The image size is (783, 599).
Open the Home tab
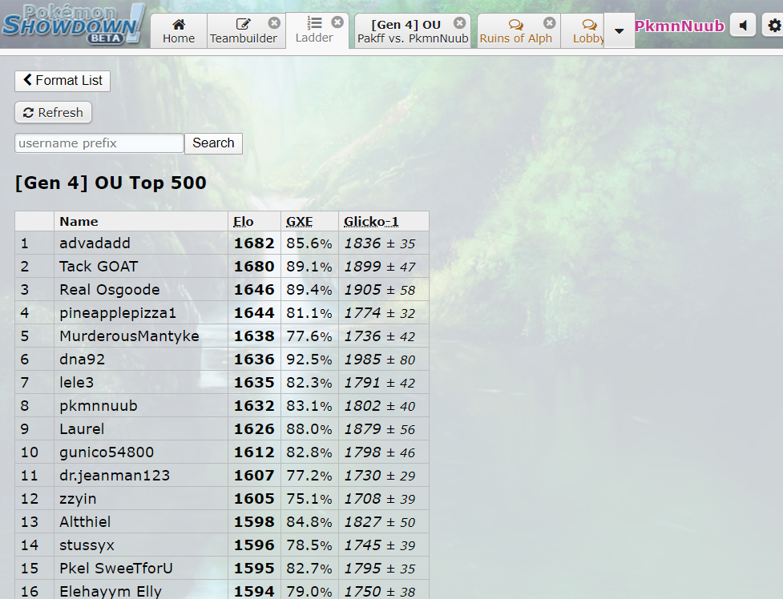coord(179,31)
